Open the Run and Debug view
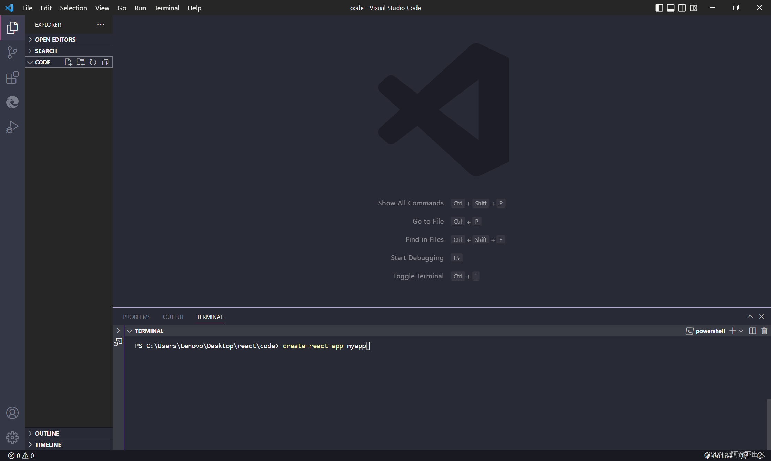Viewport: 771px width, 461px height. coord(12,127)
